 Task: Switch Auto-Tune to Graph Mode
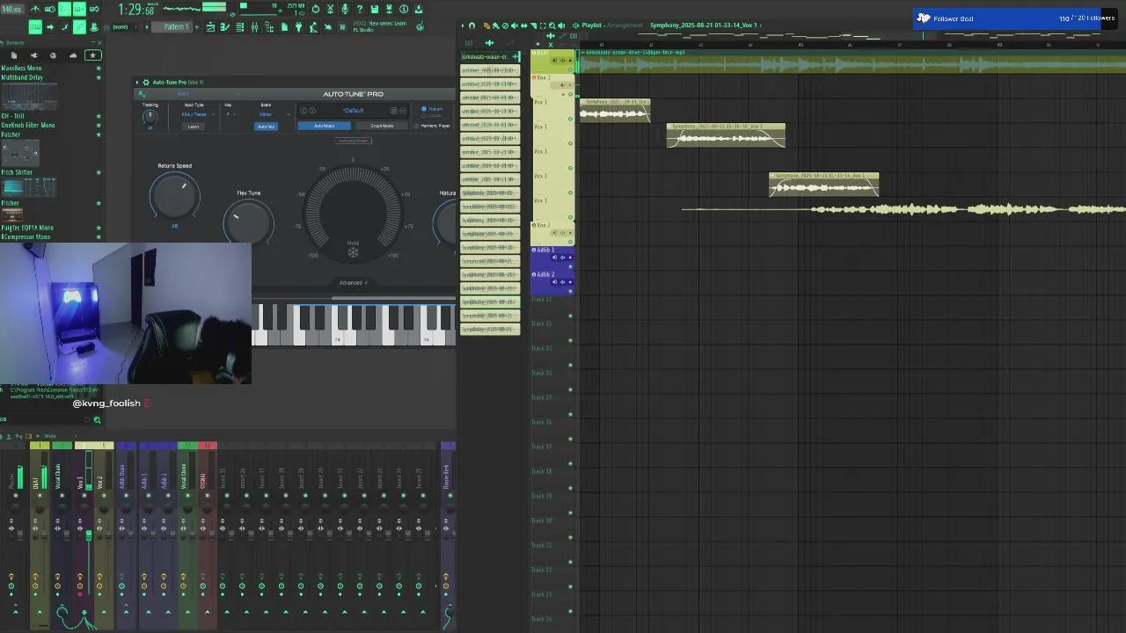pos(382,126)
